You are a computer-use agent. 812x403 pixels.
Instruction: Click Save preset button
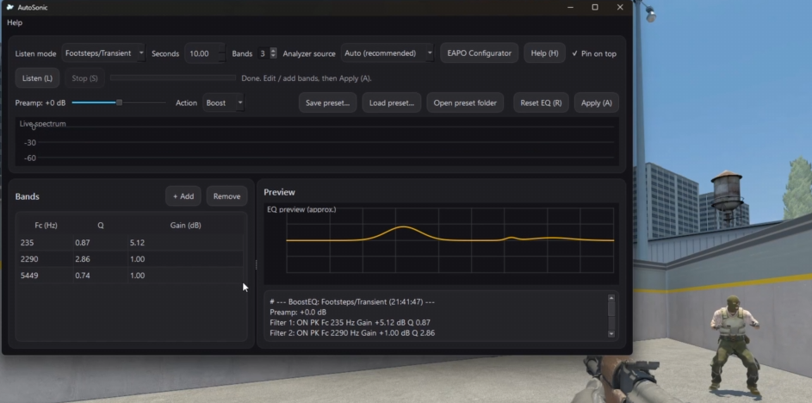pos(327,102)
